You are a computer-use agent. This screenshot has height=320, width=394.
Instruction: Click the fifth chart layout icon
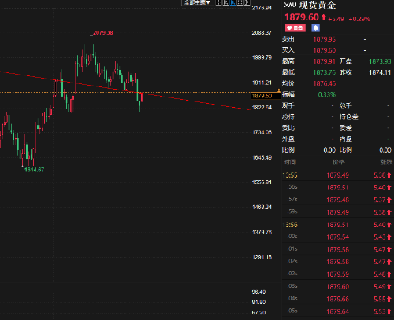pyautogui.click(x=247, y=2)
